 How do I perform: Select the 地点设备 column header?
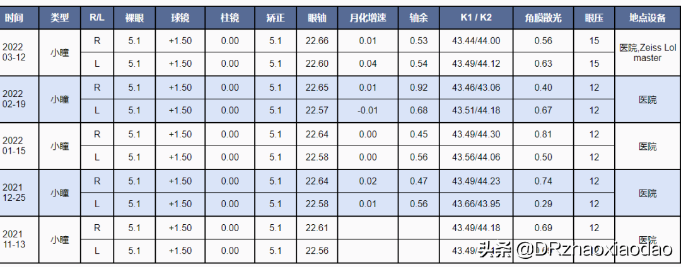click(x=647, y=18)
